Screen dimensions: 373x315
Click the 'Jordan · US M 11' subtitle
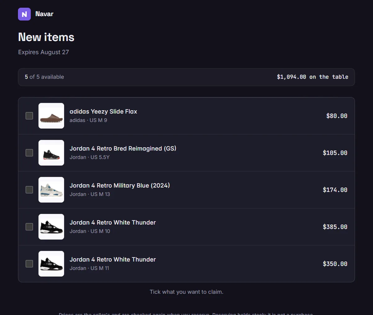click(89, 268)
